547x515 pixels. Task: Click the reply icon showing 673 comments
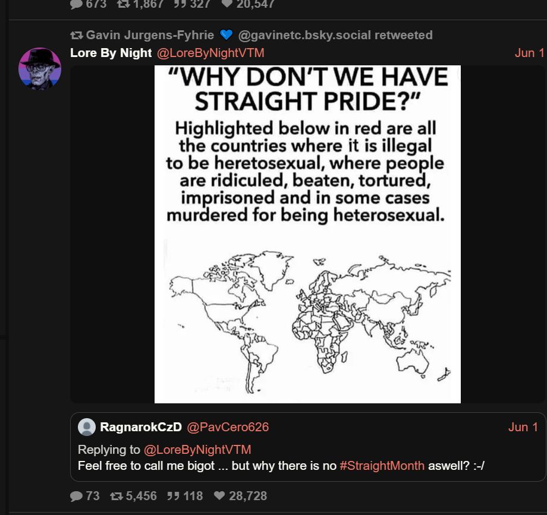click(x=76, y=4)
